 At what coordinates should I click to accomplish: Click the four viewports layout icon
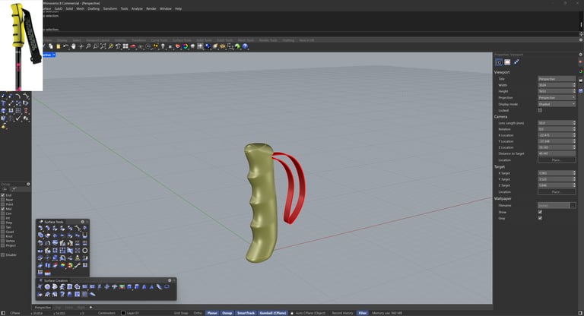point(125,46)
